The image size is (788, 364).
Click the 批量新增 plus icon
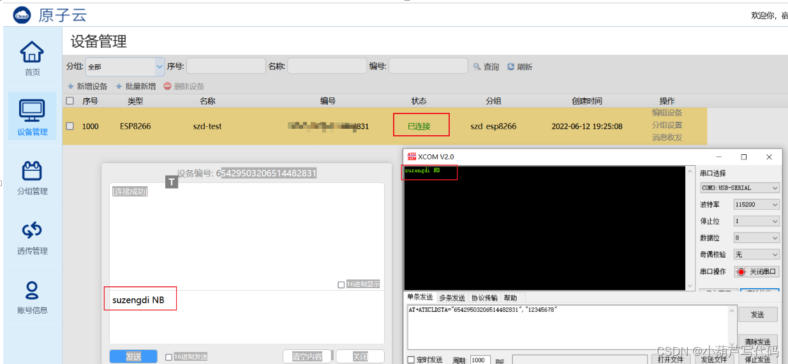tap(119, 86)
